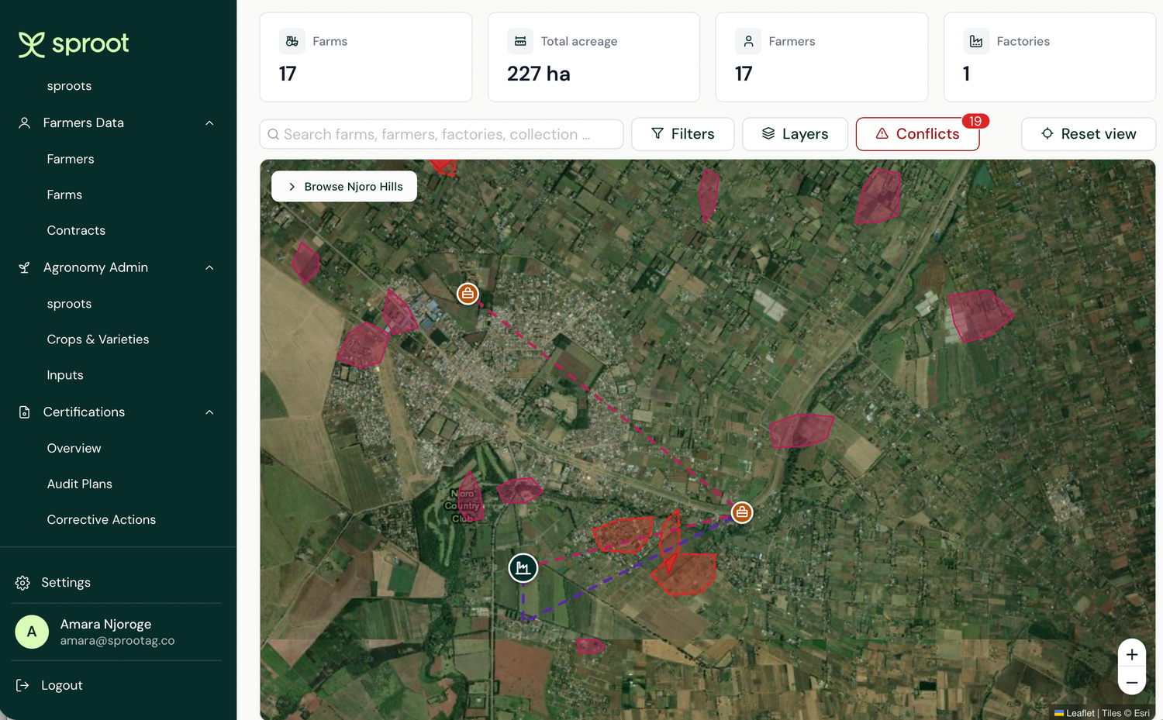The width and height of the screenshot is (1163, 720).
Task: Open Inputs page
Action: (x=65, y=375)
